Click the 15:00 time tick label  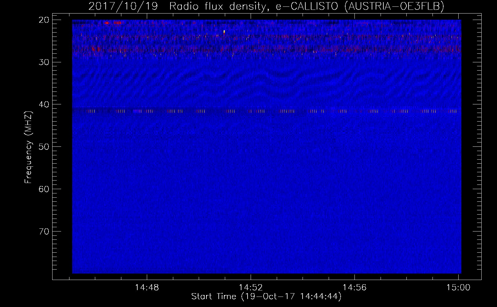point(458,288)
